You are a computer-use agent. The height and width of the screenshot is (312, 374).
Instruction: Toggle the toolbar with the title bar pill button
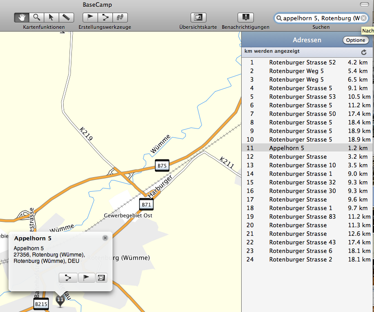[364, 5]
